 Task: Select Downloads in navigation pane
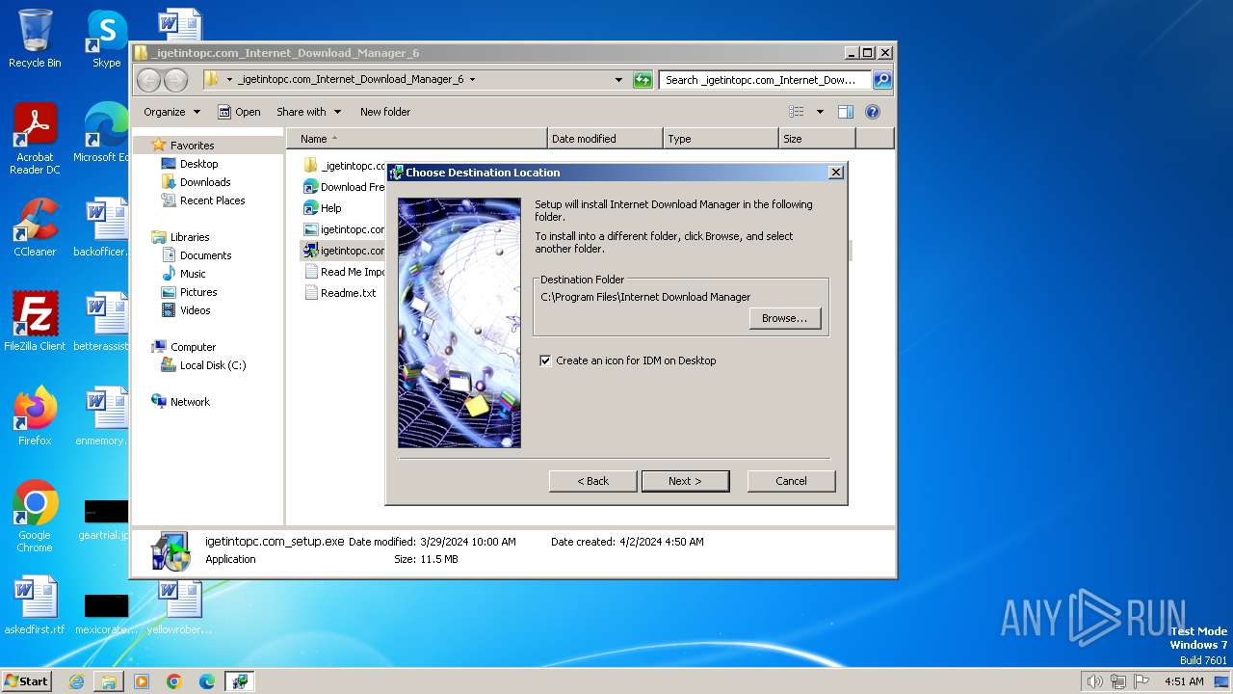pos(204,182)
